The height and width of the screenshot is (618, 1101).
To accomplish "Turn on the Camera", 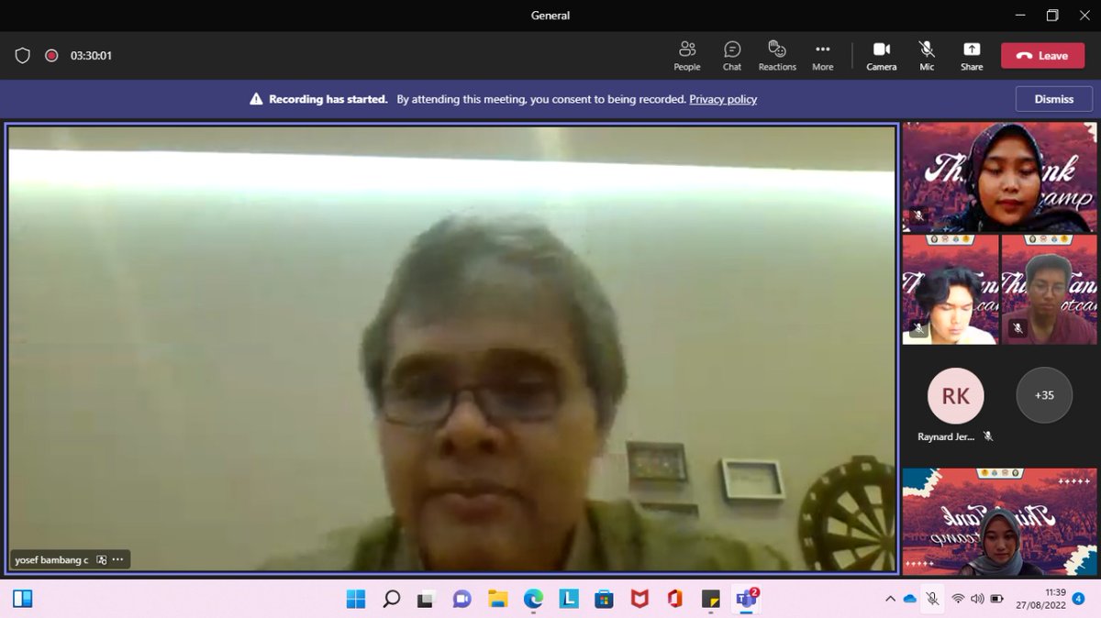I will click(x=882, y=56).
